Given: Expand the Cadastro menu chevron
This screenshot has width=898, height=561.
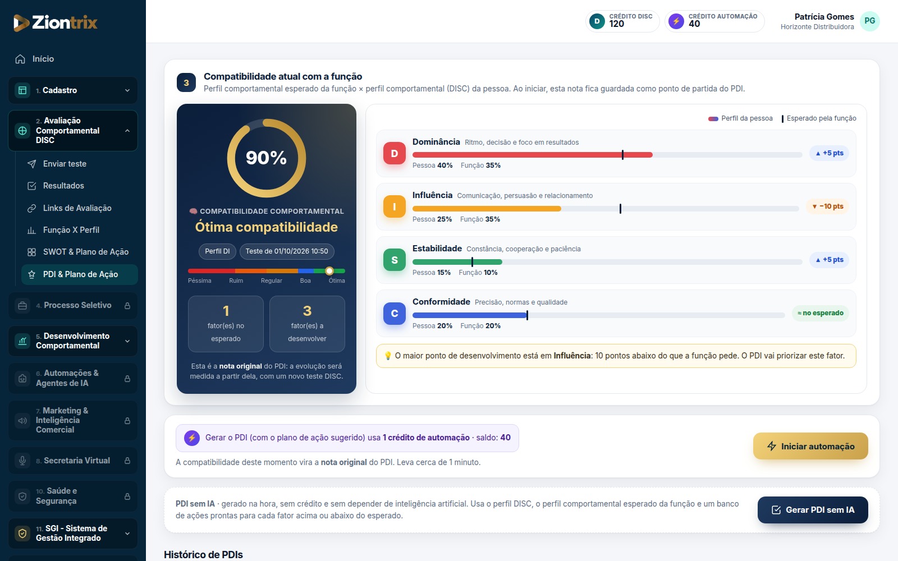Looking at the screenshot, I should [x=127, y=90].
